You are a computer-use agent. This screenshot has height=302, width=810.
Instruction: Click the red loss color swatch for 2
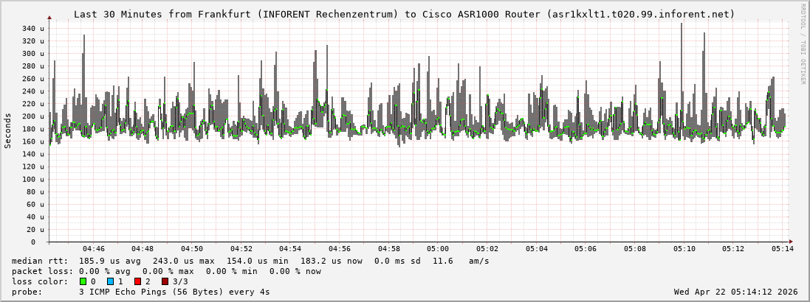coord(137,281)
